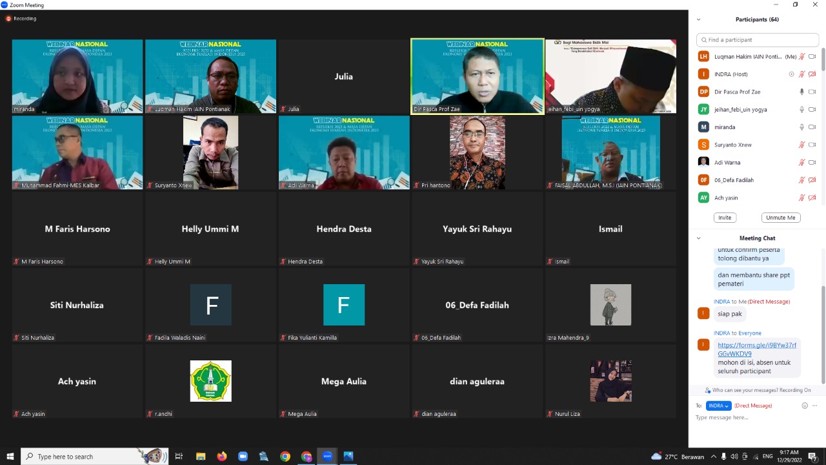Open Google Chrome from the taskbar
826x465 pixels.
(x=285, y=457)
